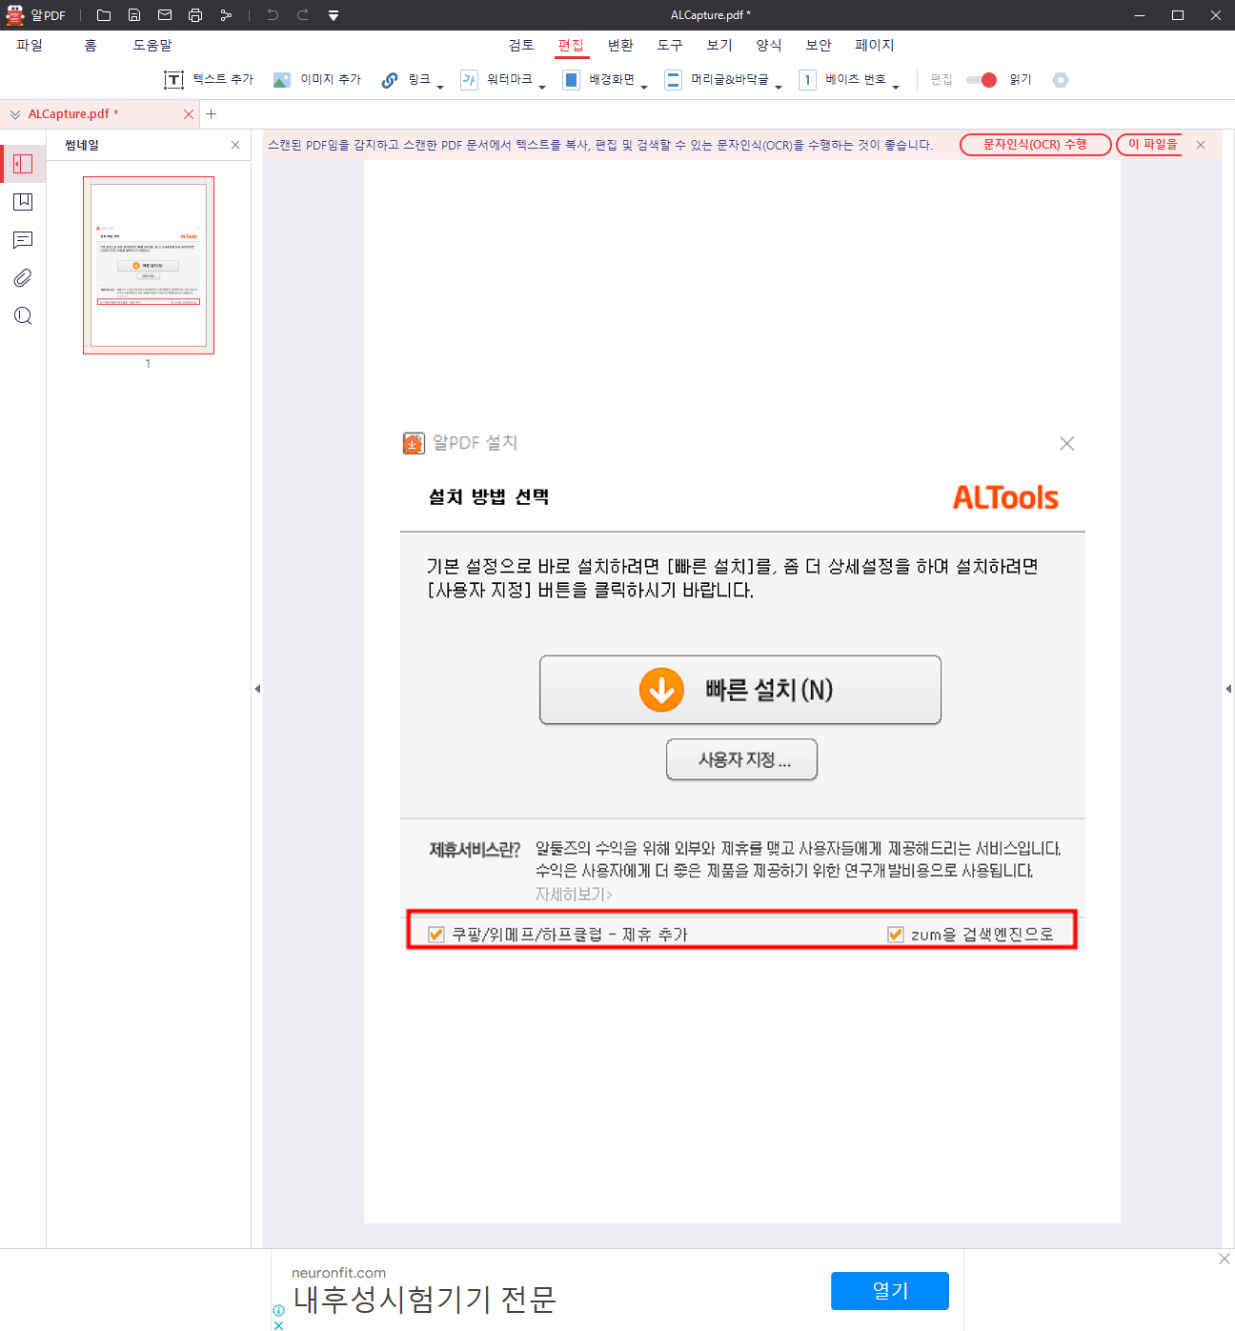Open the bookmarks sidebar icon

(23, 202)
